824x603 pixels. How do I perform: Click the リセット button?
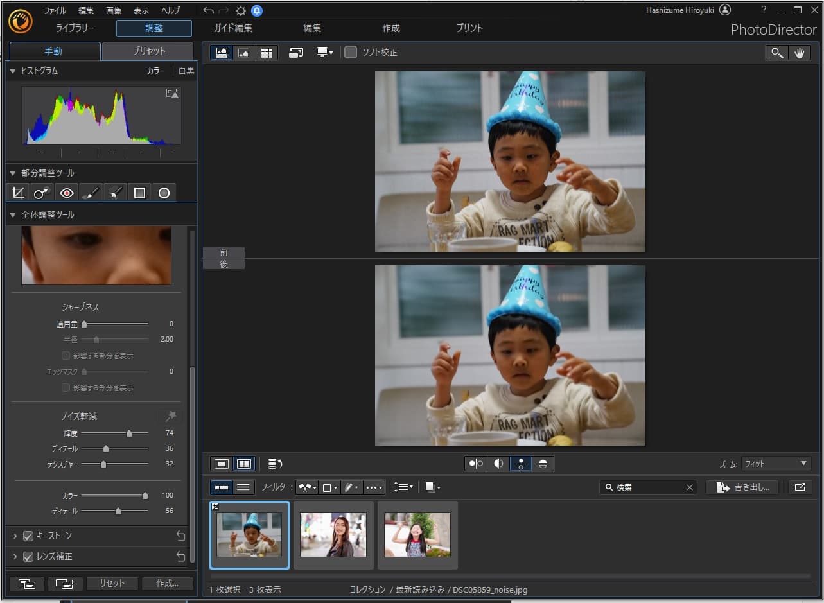pos(112,583)
